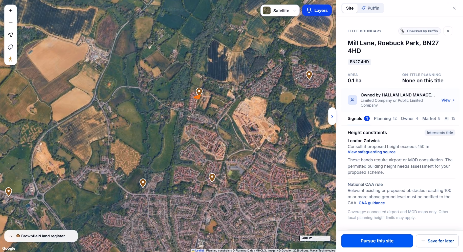
Task: Click the 0.1 ha area value
Action: [x=355, y=81]
